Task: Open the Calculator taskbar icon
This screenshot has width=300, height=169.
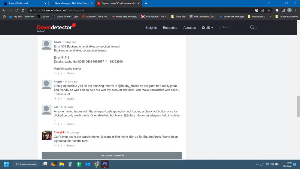Action: coord(70,164)
